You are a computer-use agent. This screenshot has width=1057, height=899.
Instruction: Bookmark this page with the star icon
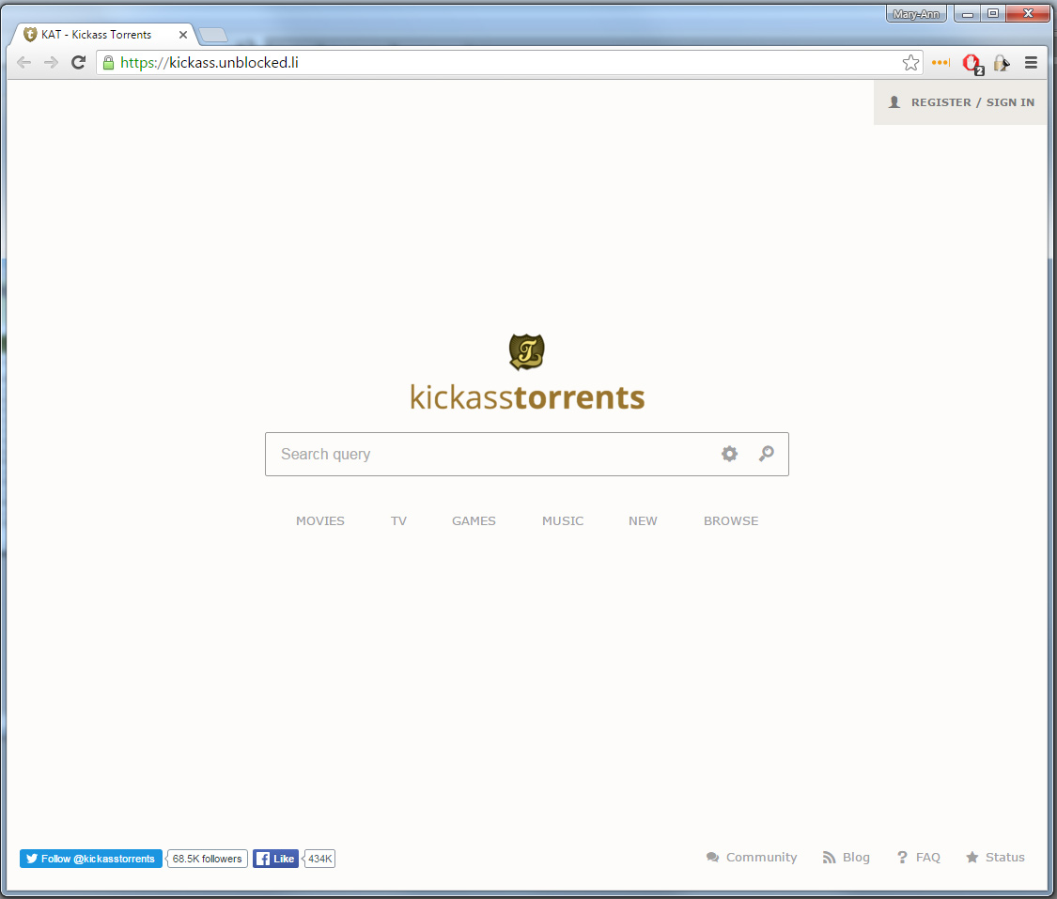[x=910, y=63]
